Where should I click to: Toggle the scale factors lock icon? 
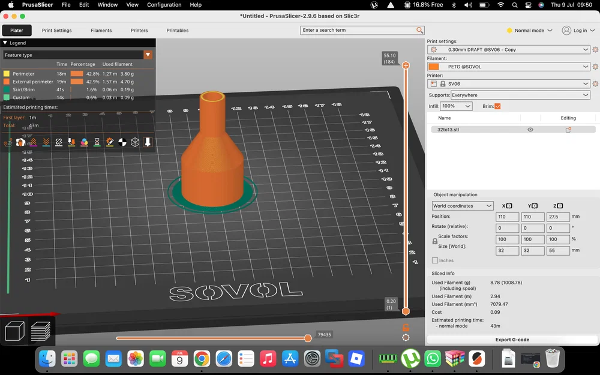pyautogui.click(x=434, y=241)
